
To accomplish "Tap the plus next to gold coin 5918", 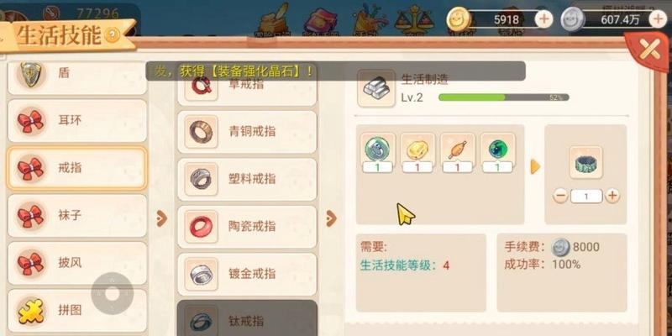I will (544, 18).
